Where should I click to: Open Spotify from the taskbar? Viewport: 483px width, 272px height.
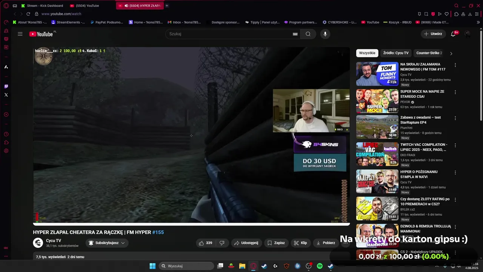pos(320,266)
